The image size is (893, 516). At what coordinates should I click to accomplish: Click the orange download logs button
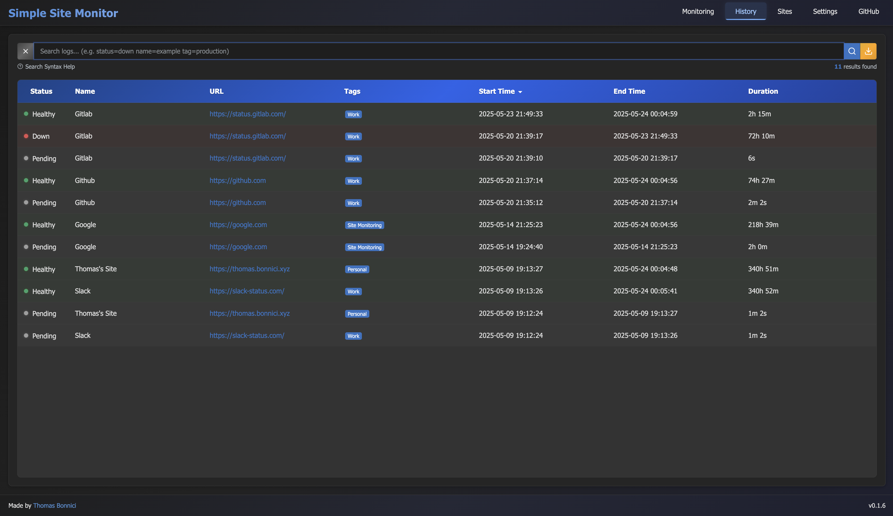pos(868,51)
